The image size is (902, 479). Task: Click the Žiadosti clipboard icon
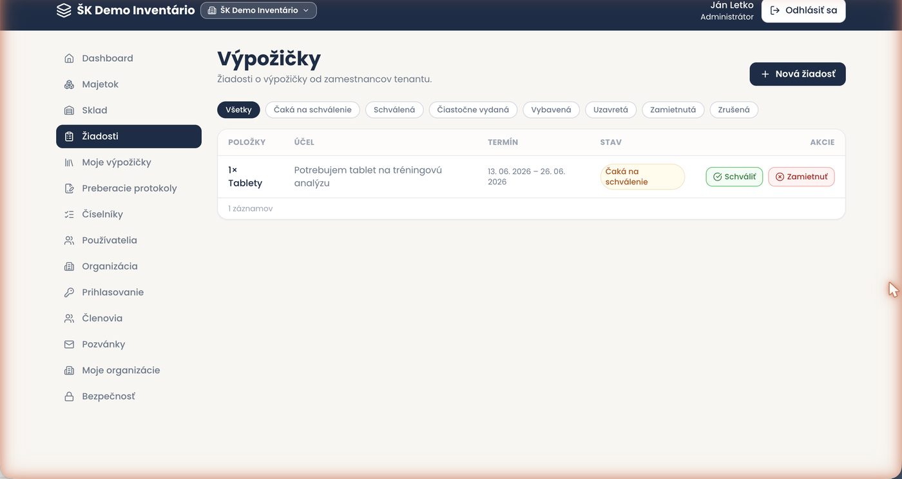69,137
